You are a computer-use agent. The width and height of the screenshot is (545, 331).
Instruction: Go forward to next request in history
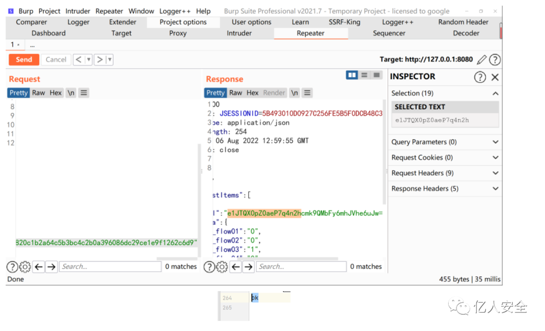[99, 60]
